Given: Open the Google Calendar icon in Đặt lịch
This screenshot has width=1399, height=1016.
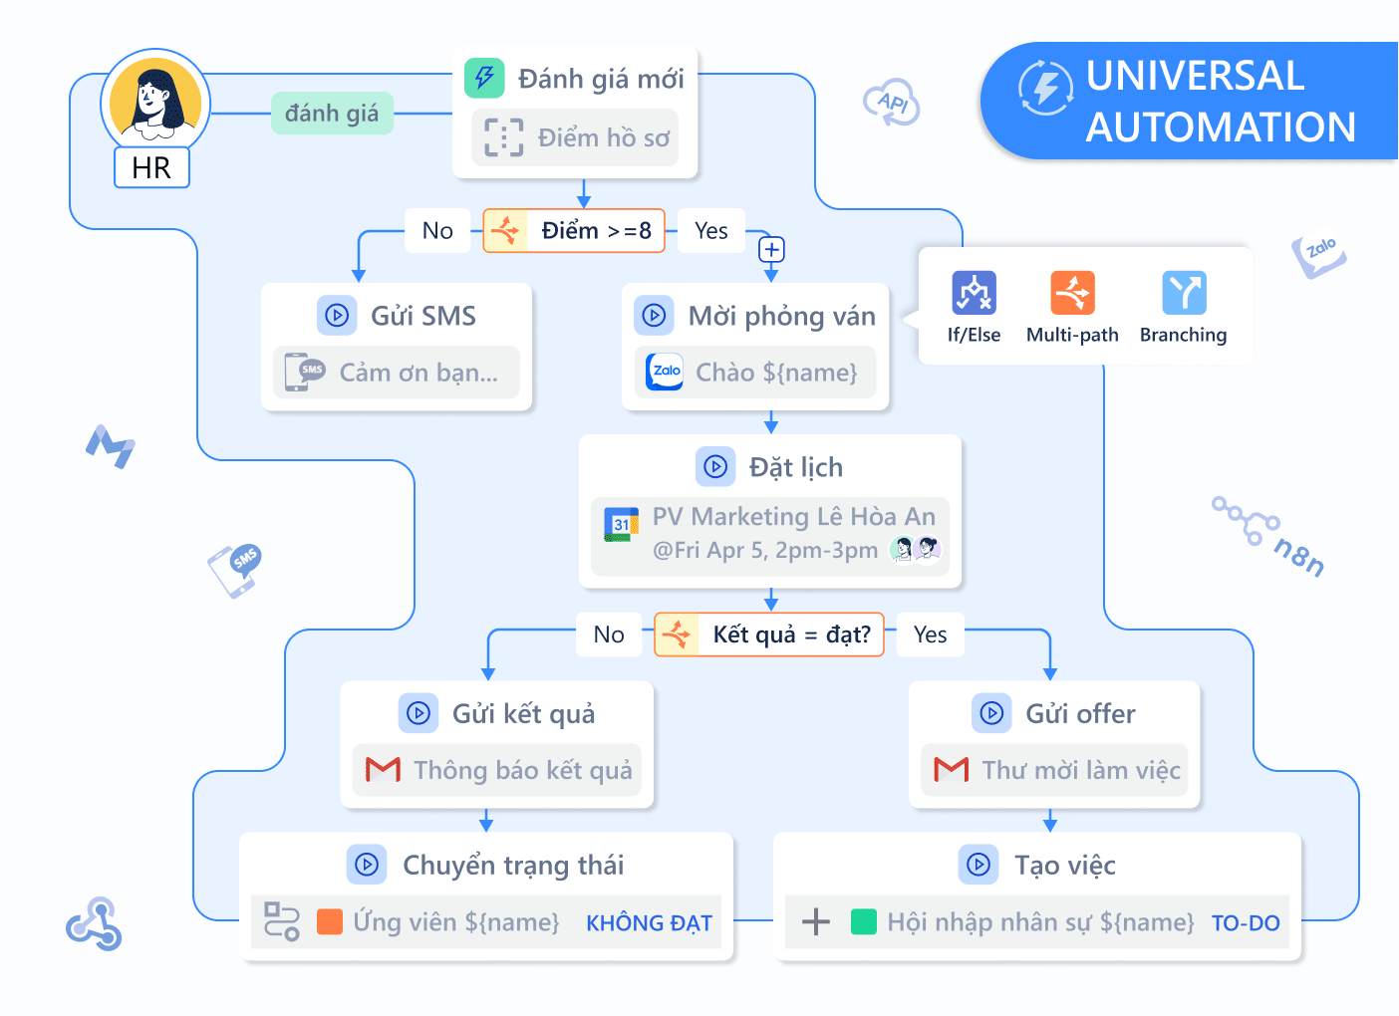Looking at the screenshot, I should click(x=621, y=523).
